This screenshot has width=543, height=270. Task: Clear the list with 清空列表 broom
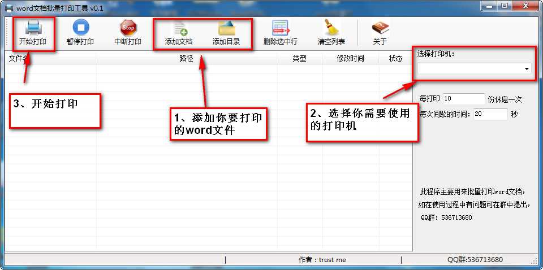[x=331, y=33]
